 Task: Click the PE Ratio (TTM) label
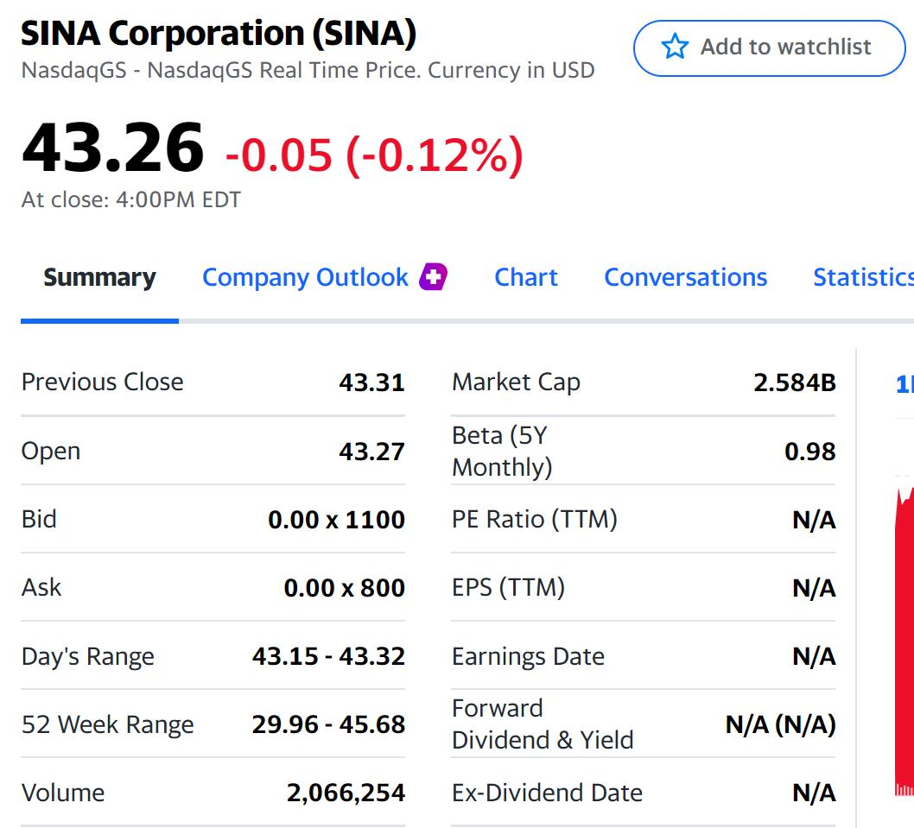pyautogui.click(x=535, y=519)
